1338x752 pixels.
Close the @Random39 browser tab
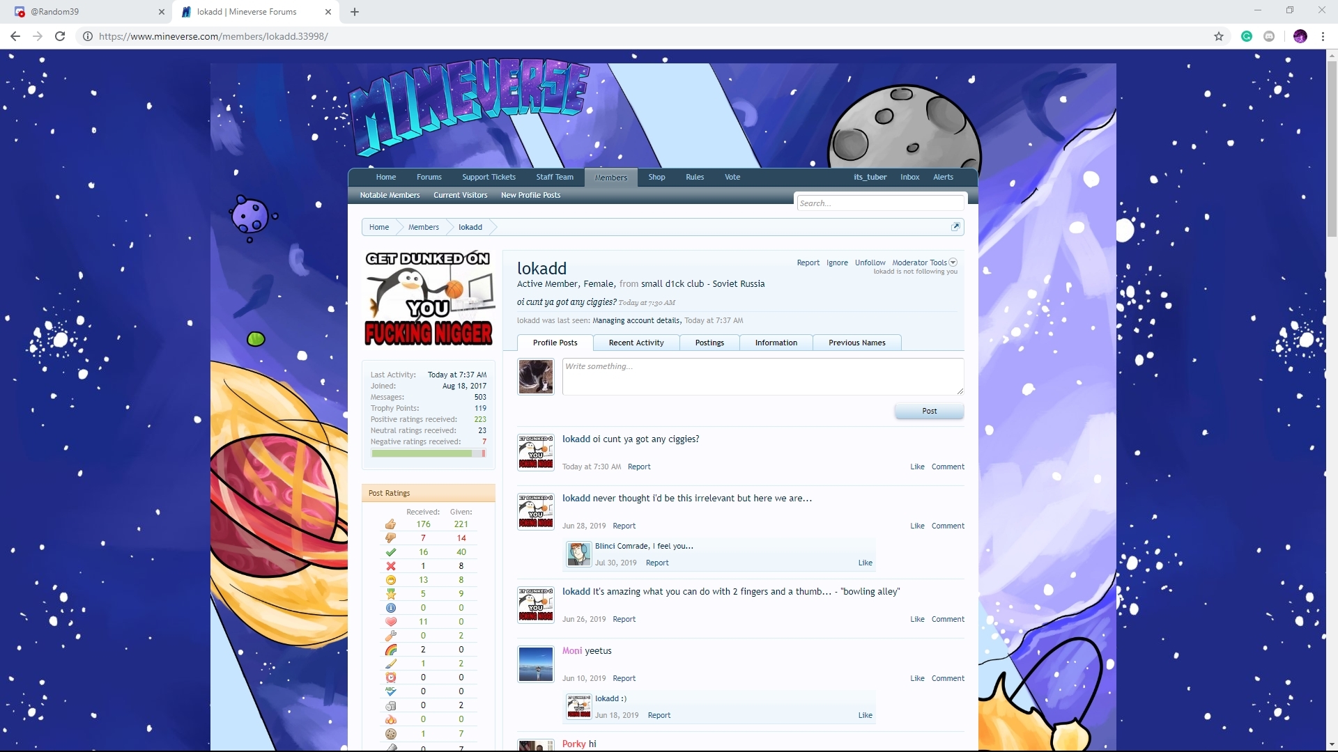click(161, 12)
